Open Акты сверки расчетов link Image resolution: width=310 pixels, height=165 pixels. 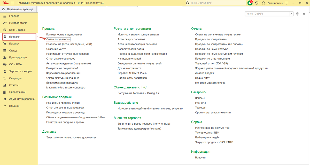click(x=131, y=39)
